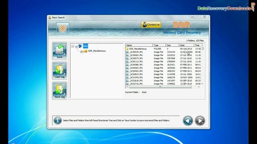Click the Save Log button

coord(59,91)
